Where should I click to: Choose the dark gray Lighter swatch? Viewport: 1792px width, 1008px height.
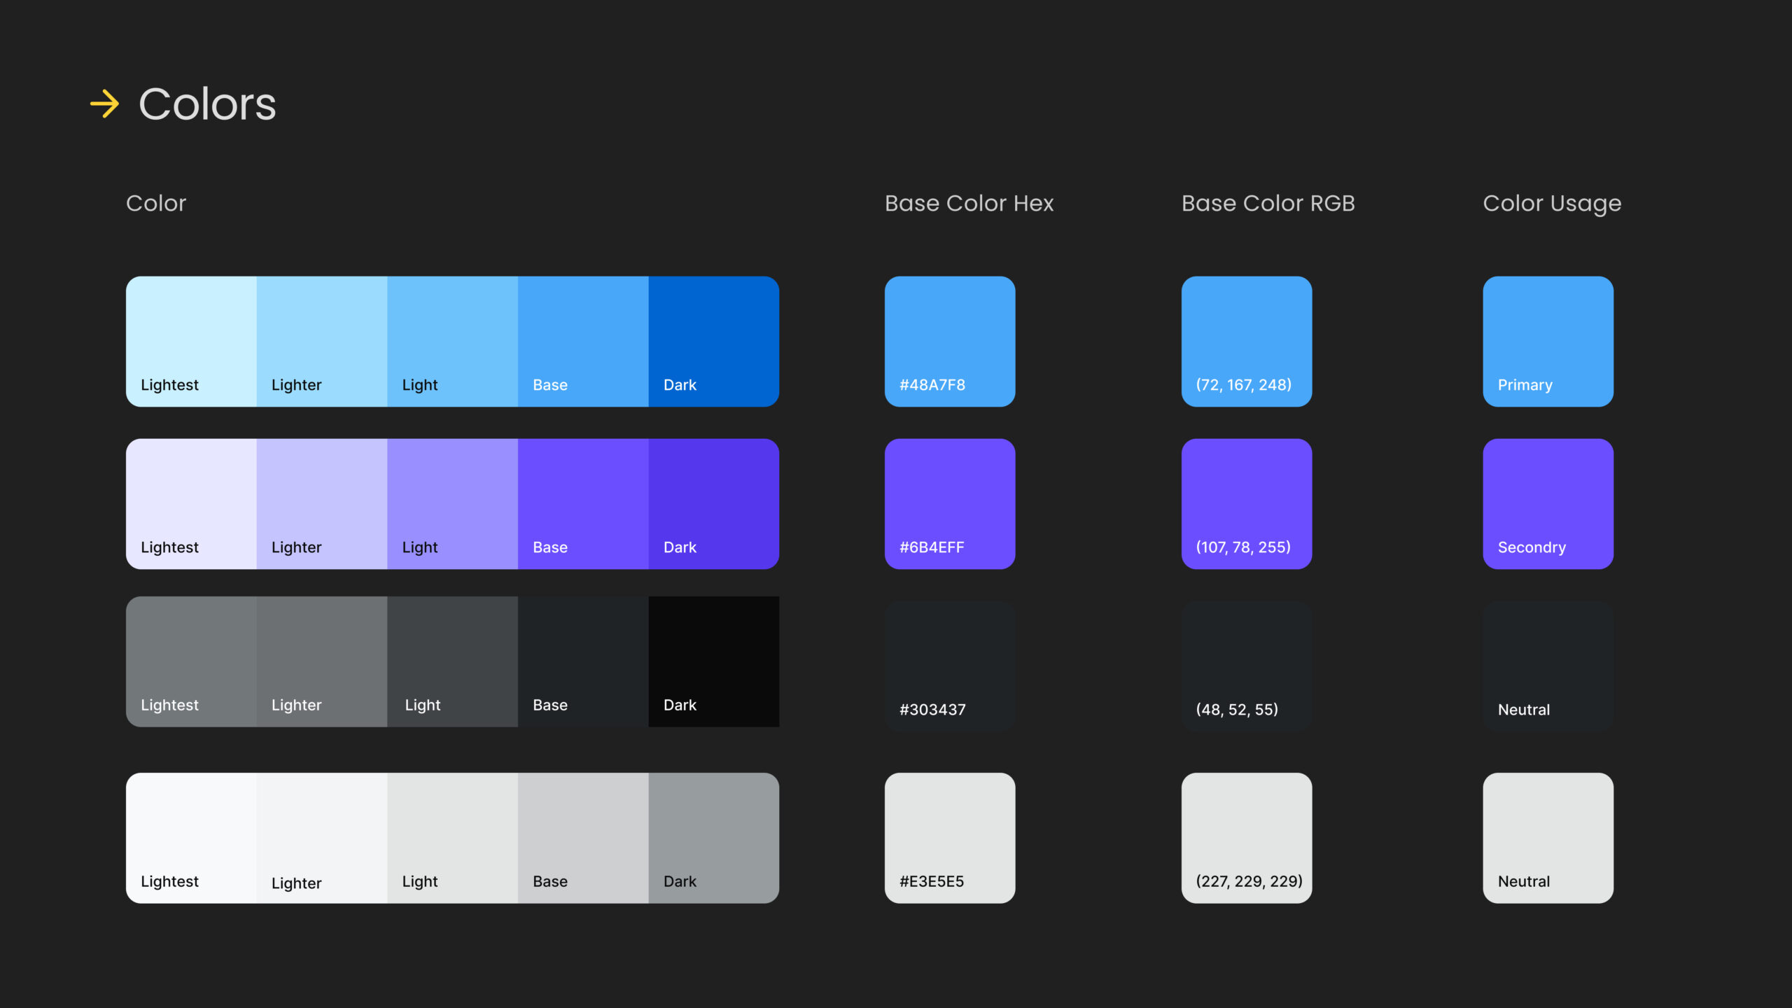pos(322,661)
